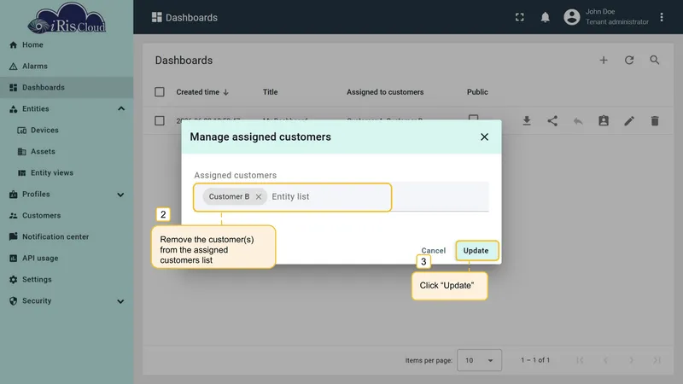Export dashboard with download icon
This screenshot has width=683, height=384.
527,120
